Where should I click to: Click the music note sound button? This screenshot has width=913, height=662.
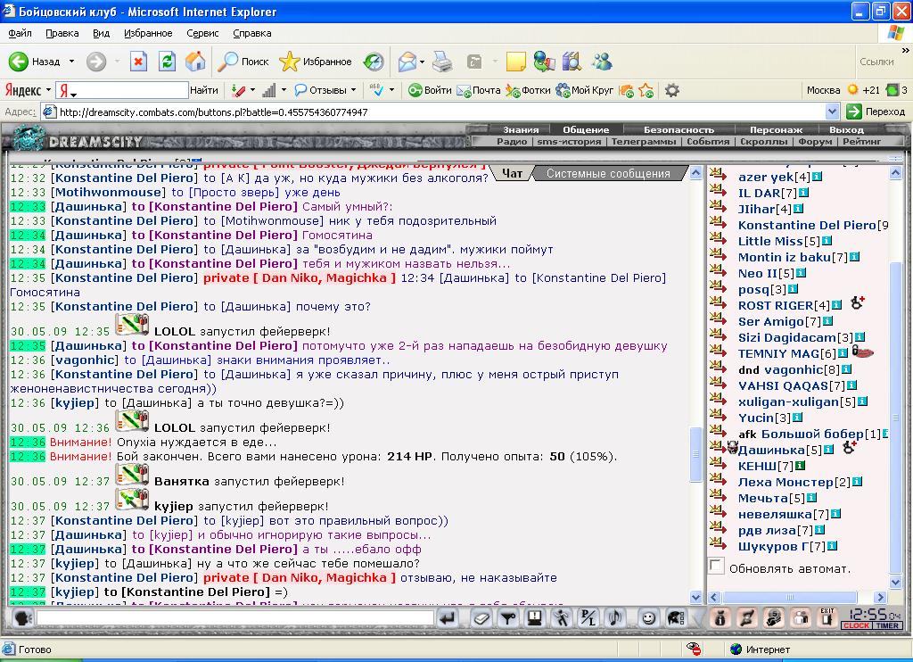click(616, 618)
